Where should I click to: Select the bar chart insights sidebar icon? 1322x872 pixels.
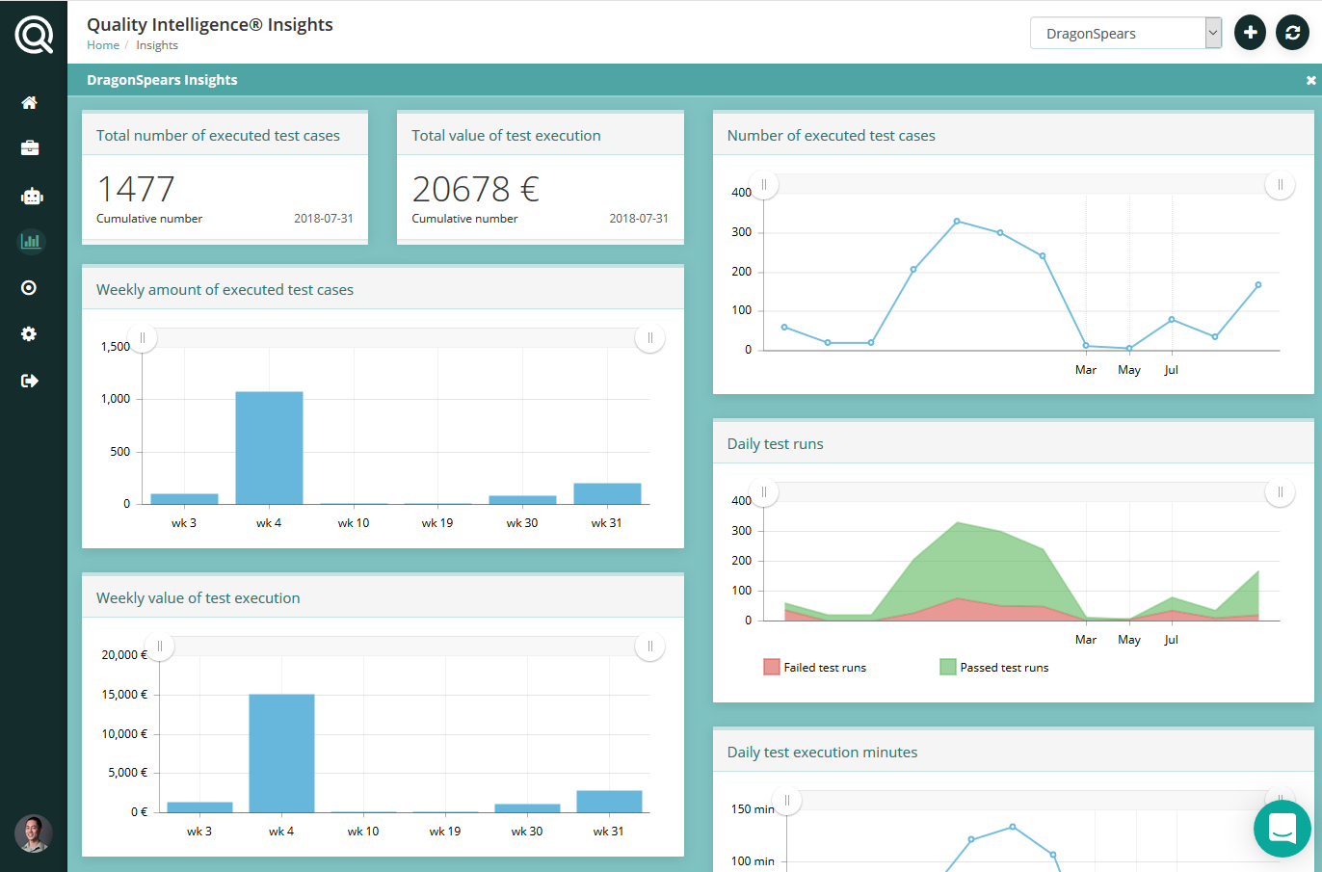(31, 241)
